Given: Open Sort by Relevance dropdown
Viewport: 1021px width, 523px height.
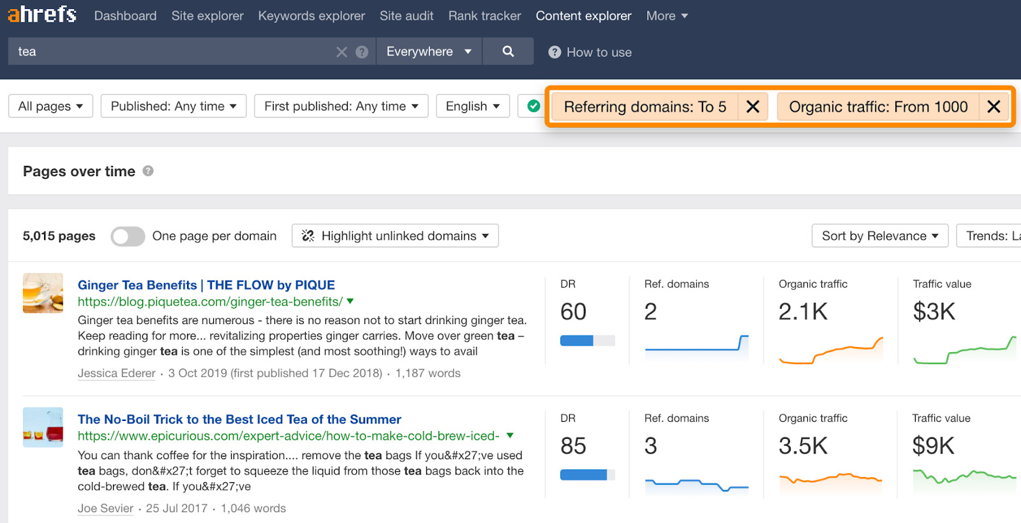Looking at the screenshot, I should (880, 236).
